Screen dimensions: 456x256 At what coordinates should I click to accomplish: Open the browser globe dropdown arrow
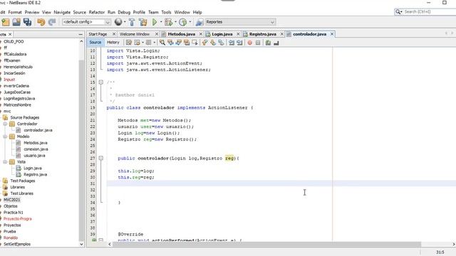click(125, 22)
